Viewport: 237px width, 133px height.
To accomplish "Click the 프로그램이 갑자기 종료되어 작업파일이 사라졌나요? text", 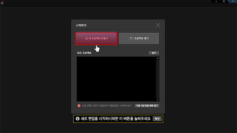I will [x=107, y=106].
